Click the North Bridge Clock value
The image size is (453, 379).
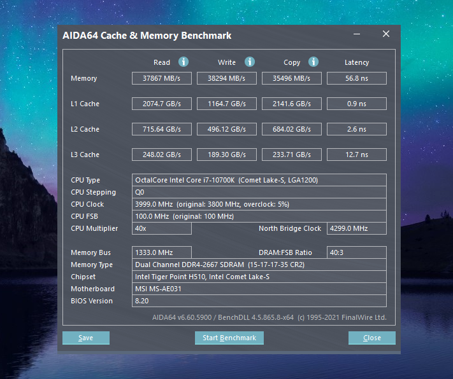(x=357, y=228)
